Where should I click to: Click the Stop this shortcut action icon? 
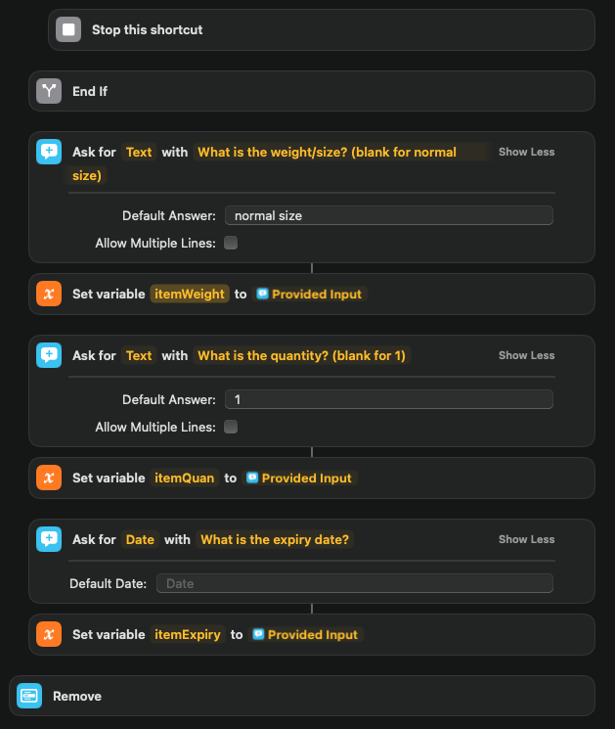tap(68, 29)
